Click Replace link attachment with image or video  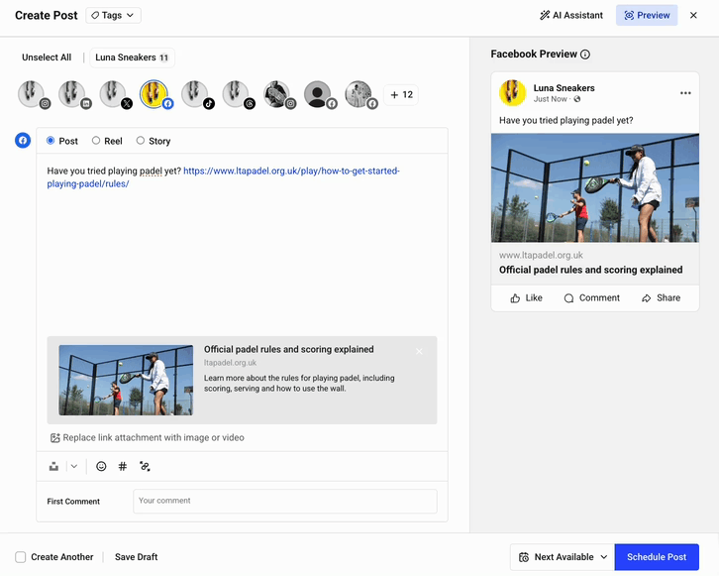point(148,438)
